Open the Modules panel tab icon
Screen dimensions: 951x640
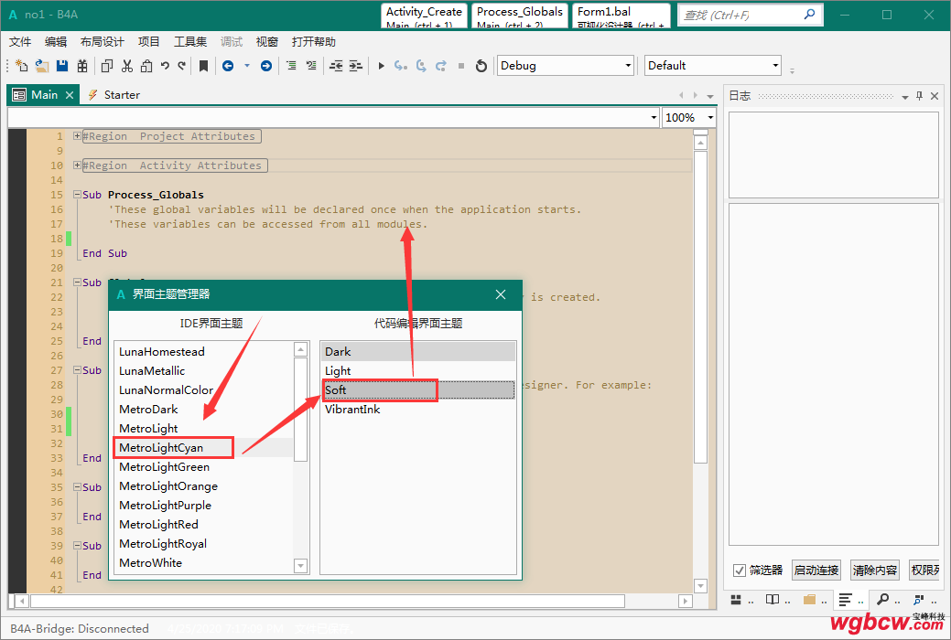pos(736,600)
